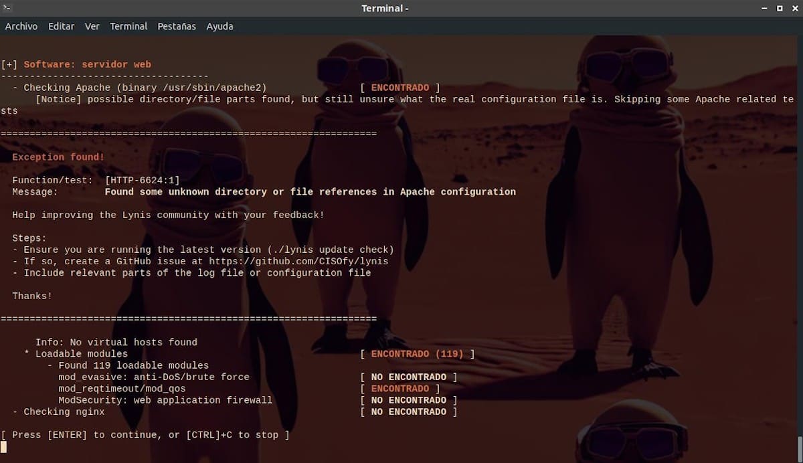Maximize the Terminal window
Viewport: 803px width, 463px height.
click(780, 8)
